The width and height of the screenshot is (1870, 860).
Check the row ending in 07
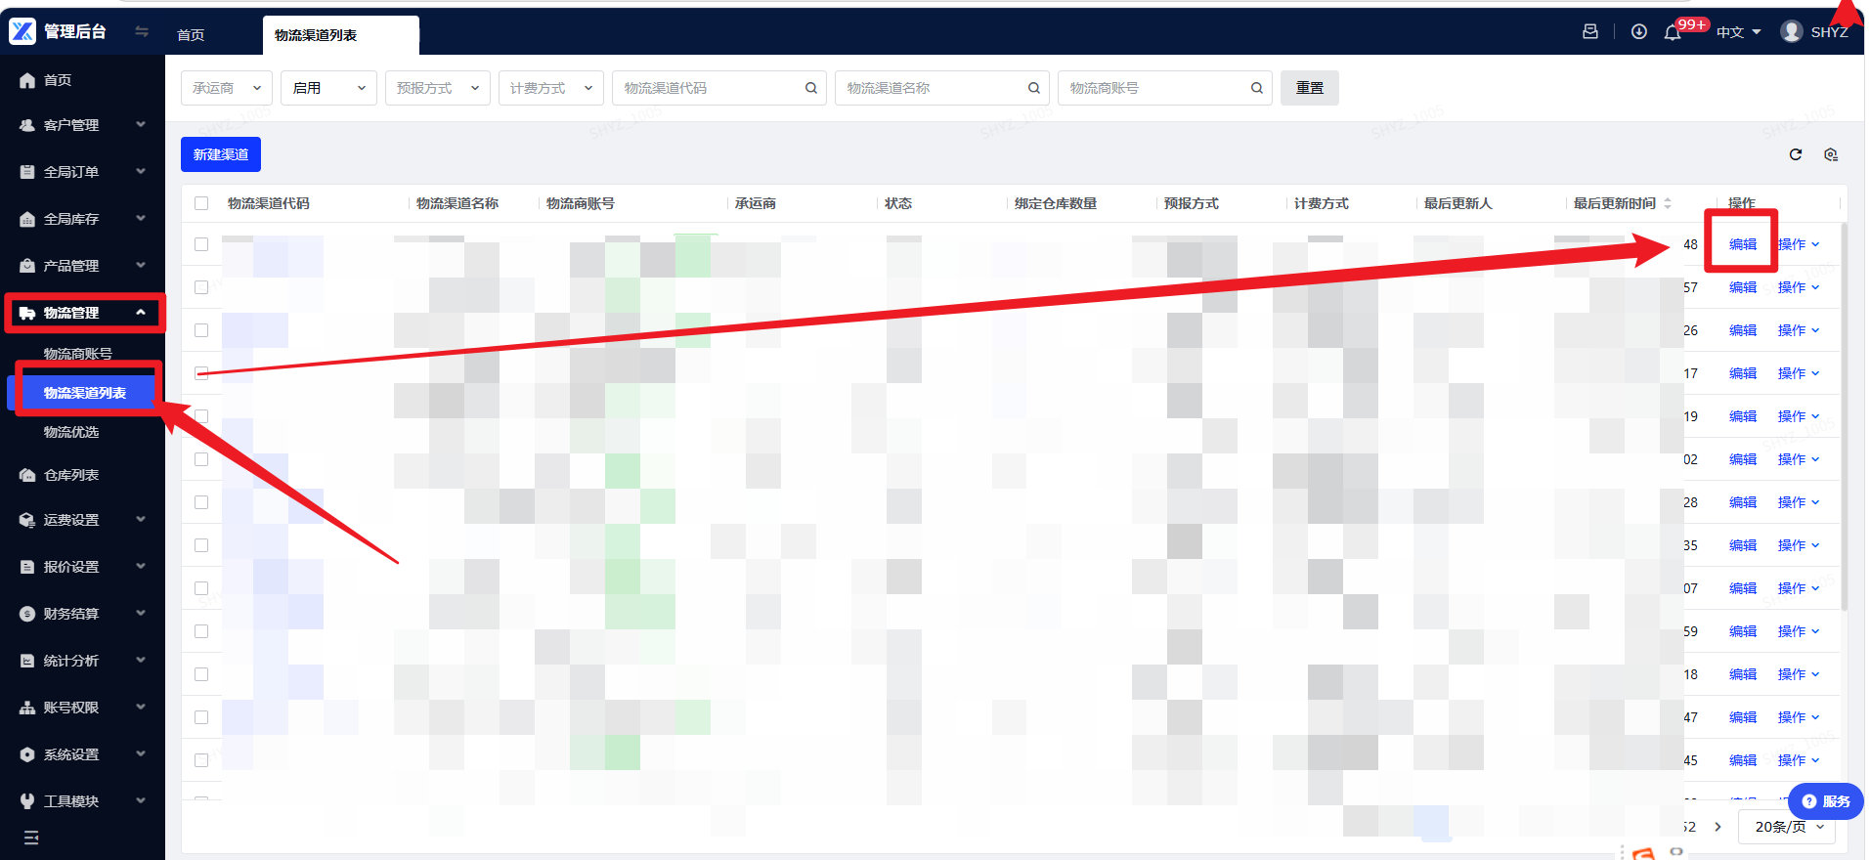(201, 588)
